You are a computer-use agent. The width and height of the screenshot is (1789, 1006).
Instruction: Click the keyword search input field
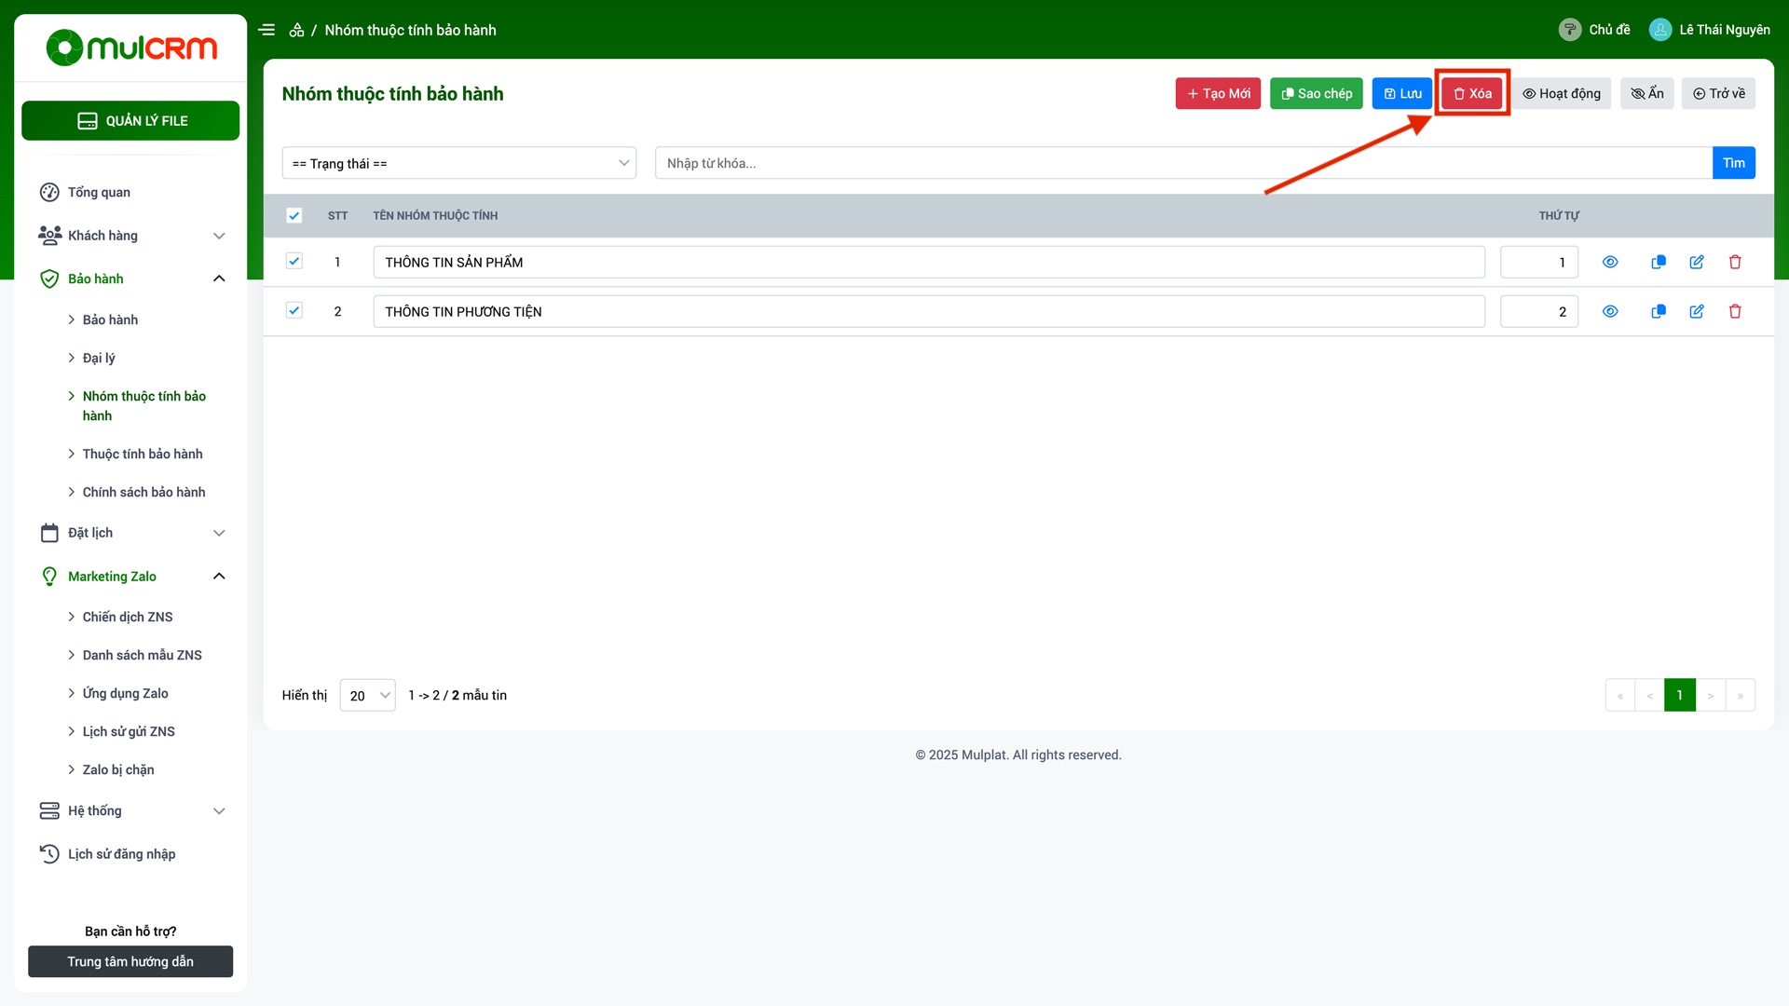point(1182,163)
